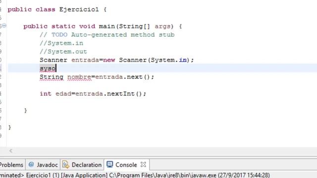
Task: Collapse the main method fold marker
Action: (x=4, y=26)
